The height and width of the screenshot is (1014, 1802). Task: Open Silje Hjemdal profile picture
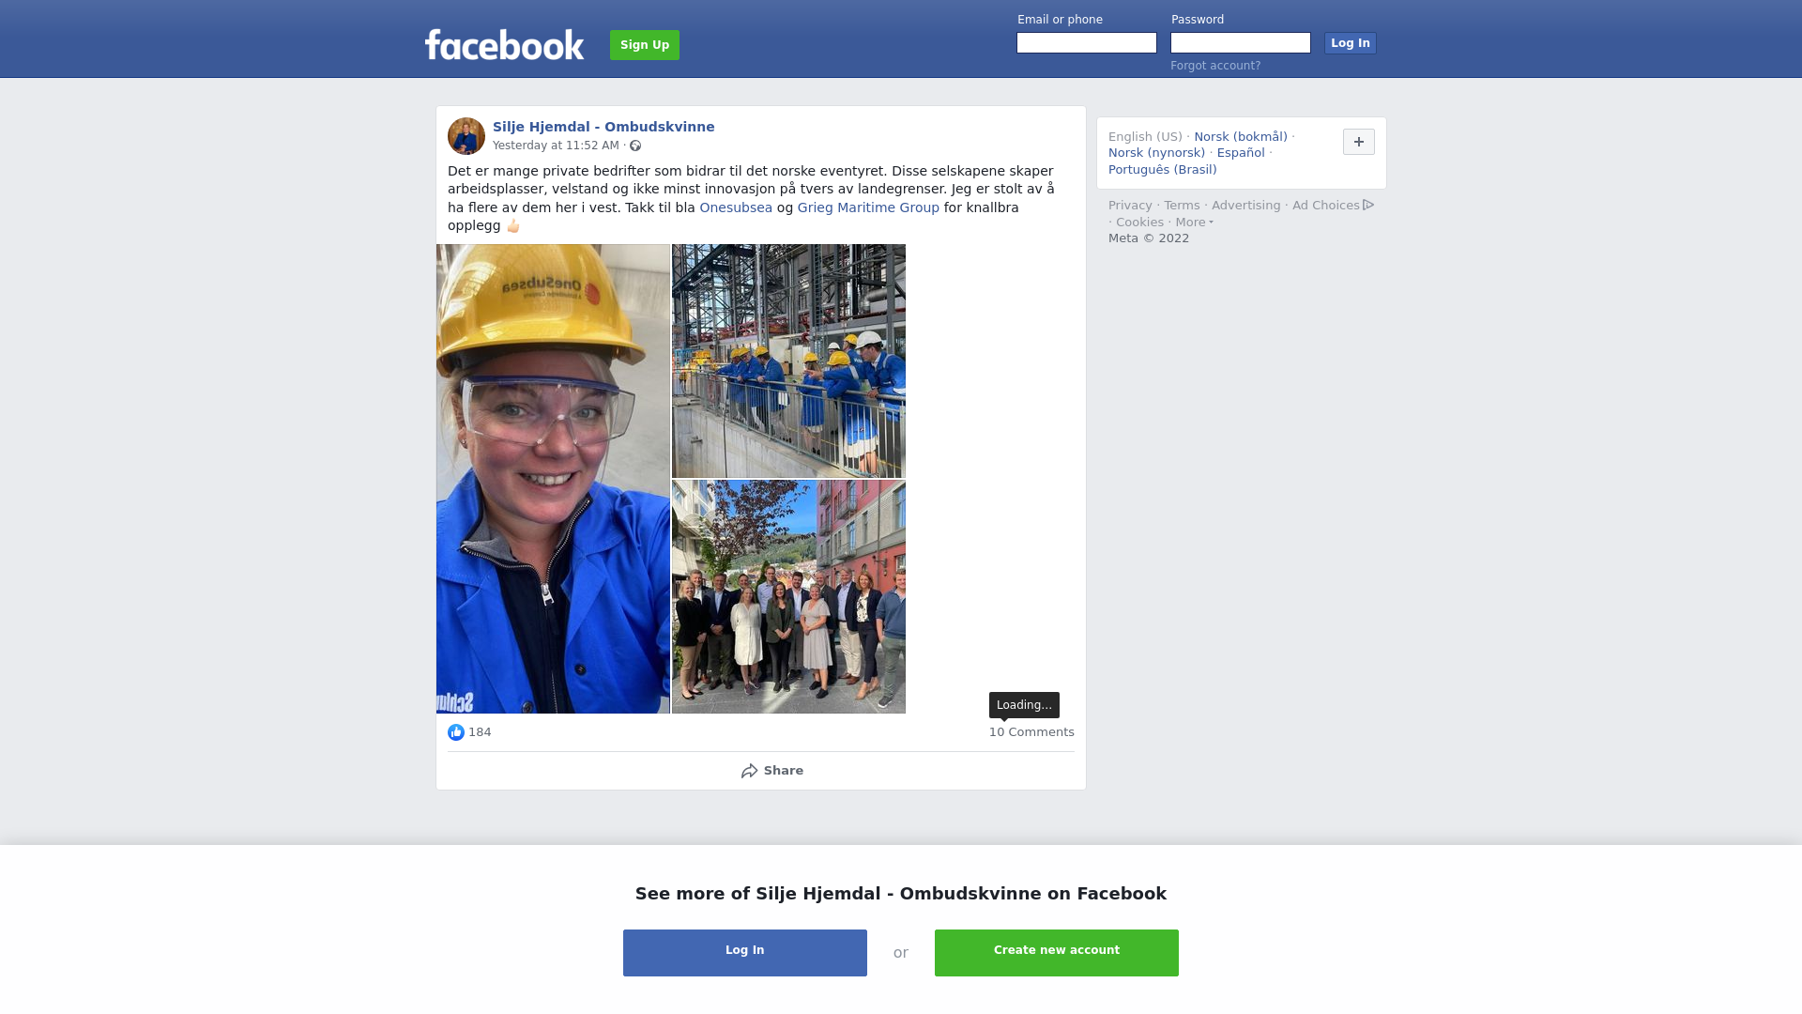click(x=466, y=136)
